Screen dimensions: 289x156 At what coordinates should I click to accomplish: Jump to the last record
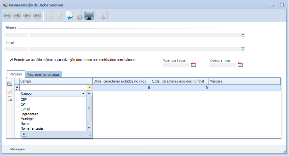point(37,15)
